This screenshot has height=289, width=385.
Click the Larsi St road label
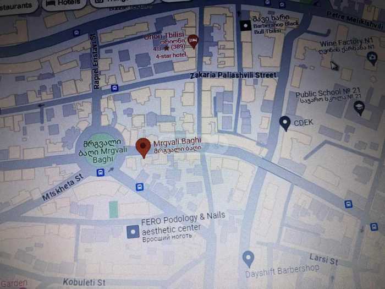tap(323, 260)
